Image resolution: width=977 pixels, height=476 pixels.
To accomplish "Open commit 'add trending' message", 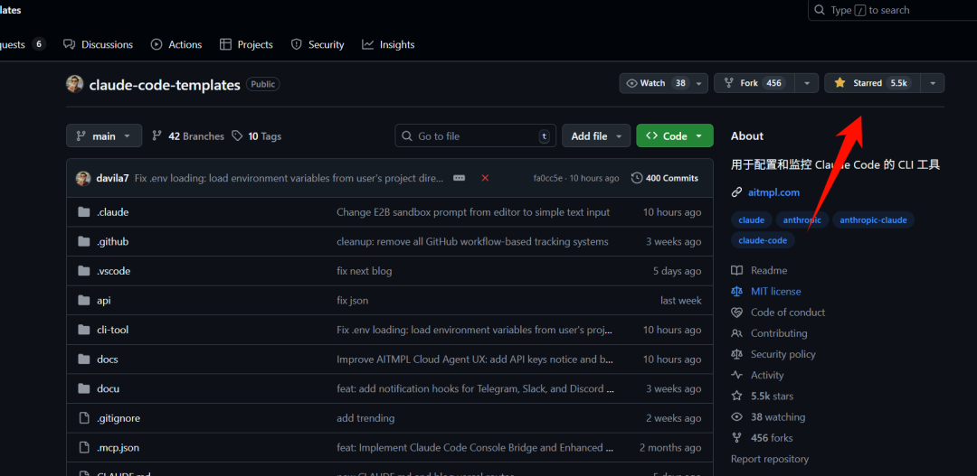I will [365, 418].
